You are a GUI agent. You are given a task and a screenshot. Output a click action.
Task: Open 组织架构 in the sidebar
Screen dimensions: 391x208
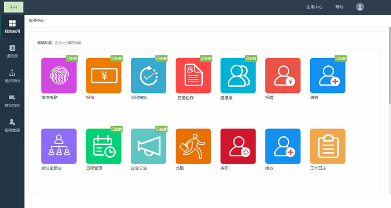pos(12,76)
